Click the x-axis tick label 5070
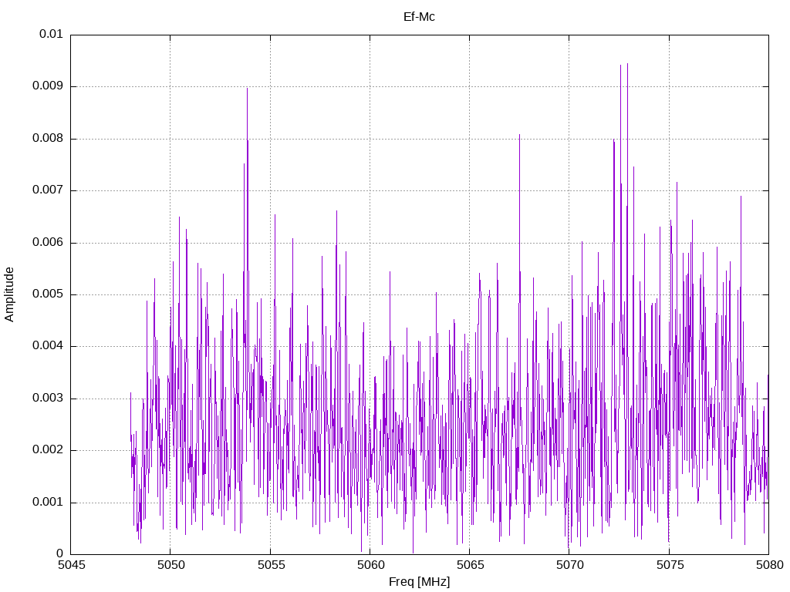Screen dimensions: 790x592 570,565
